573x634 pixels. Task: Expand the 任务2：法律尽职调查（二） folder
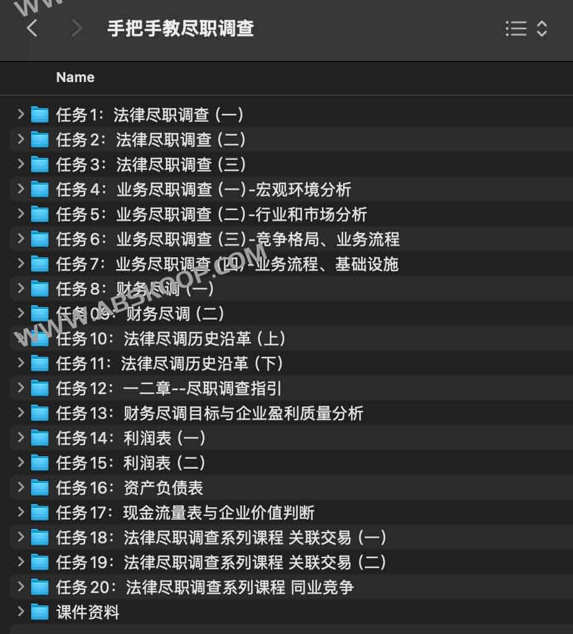21,139
